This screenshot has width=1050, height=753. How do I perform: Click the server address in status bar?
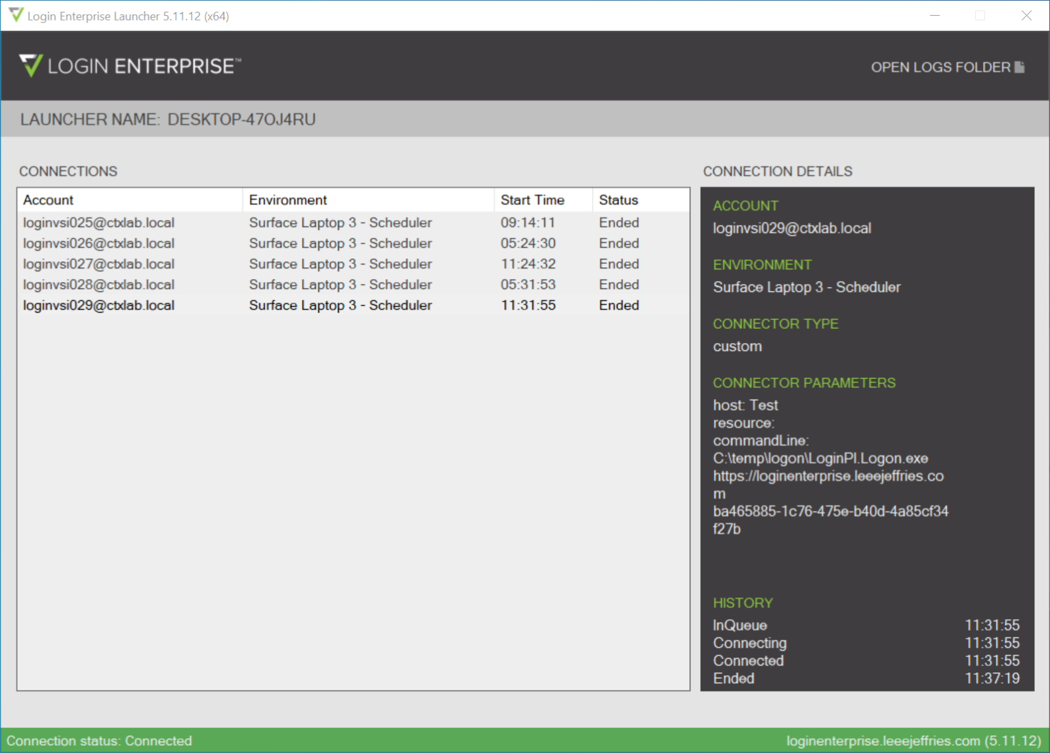tap(914, 741)
